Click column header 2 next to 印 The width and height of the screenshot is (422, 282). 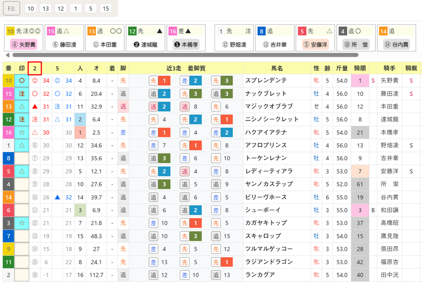point(35,68)
